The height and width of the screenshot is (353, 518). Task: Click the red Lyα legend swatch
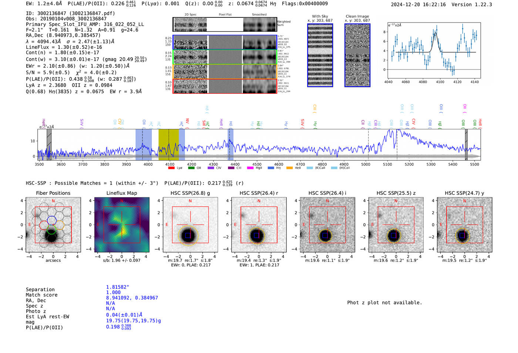pyautogui.click(x=171, y=168)
